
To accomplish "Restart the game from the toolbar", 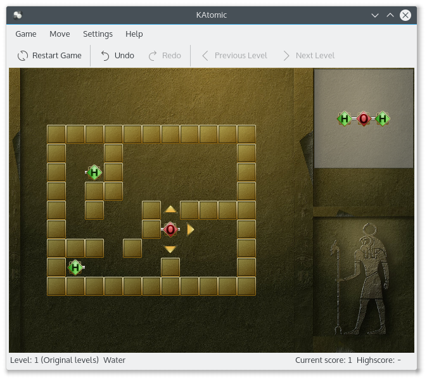I will click(x=49, y=56).
